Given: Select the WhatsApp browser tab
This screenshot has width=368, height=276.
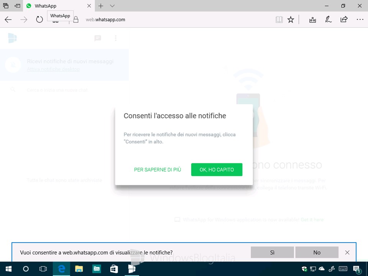Looking at the screenshot, I should 59,6.
